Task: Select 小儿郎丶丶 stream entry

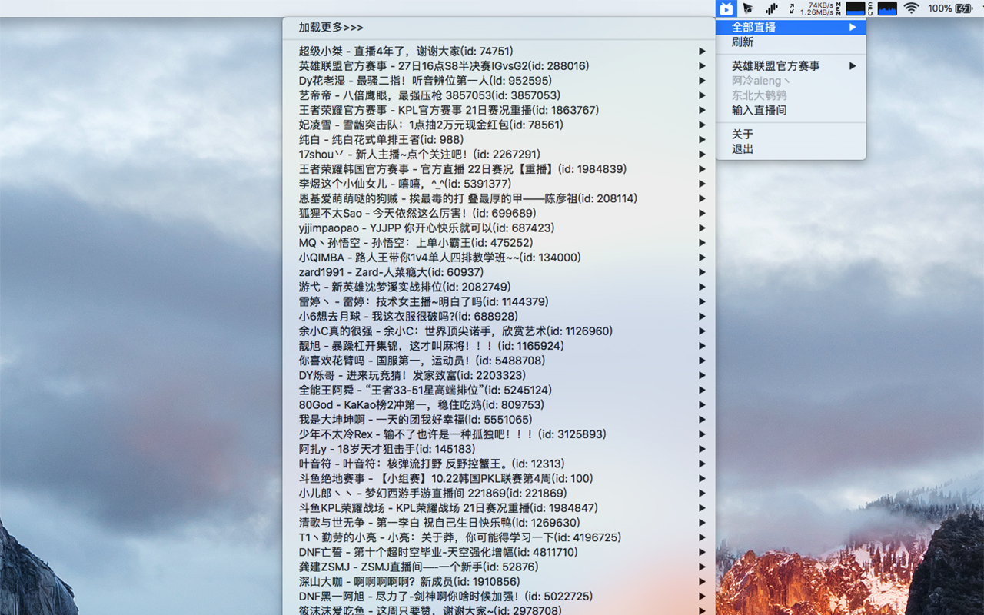Action: click(x=499, y=494)
